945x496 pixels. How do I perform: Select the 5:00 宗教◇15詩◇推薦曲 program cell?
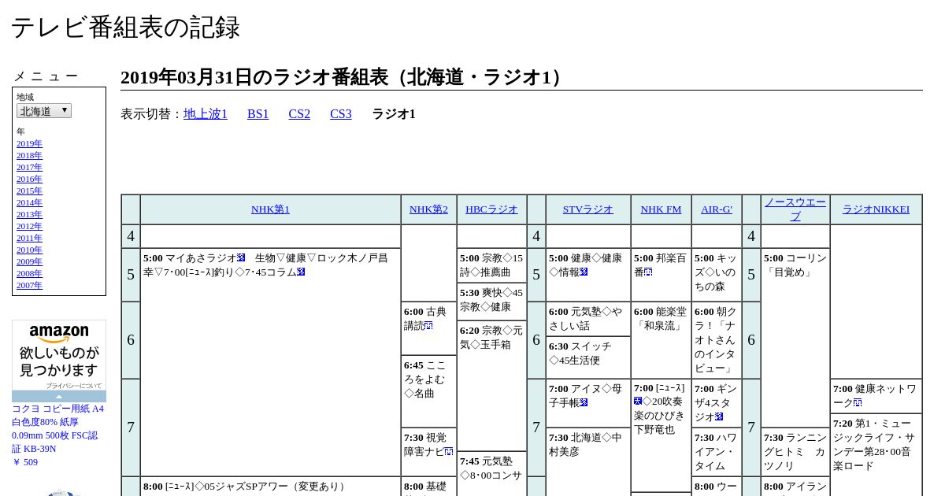(491, 265)
